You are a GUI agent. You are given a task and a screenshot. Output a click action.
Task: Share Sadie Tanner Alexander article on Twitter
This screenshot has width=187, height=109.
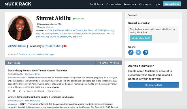coord(20,91)
